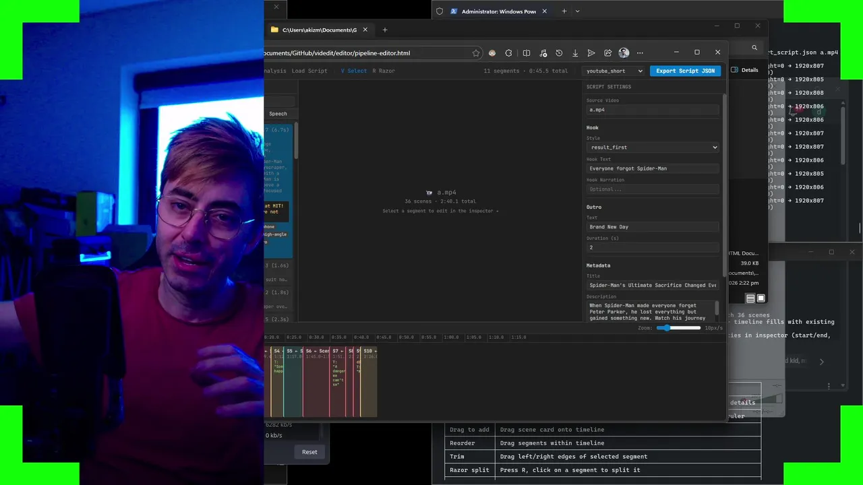Close the File Explorer Documents tab

(365, 30)
